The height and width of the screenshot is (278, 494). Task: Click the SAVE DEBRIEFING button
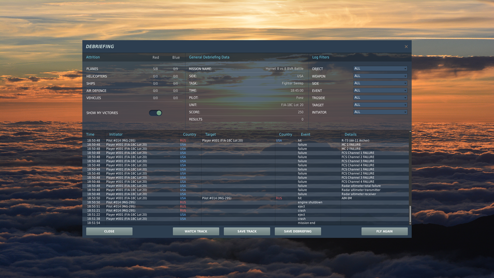(x=298, y=232)
